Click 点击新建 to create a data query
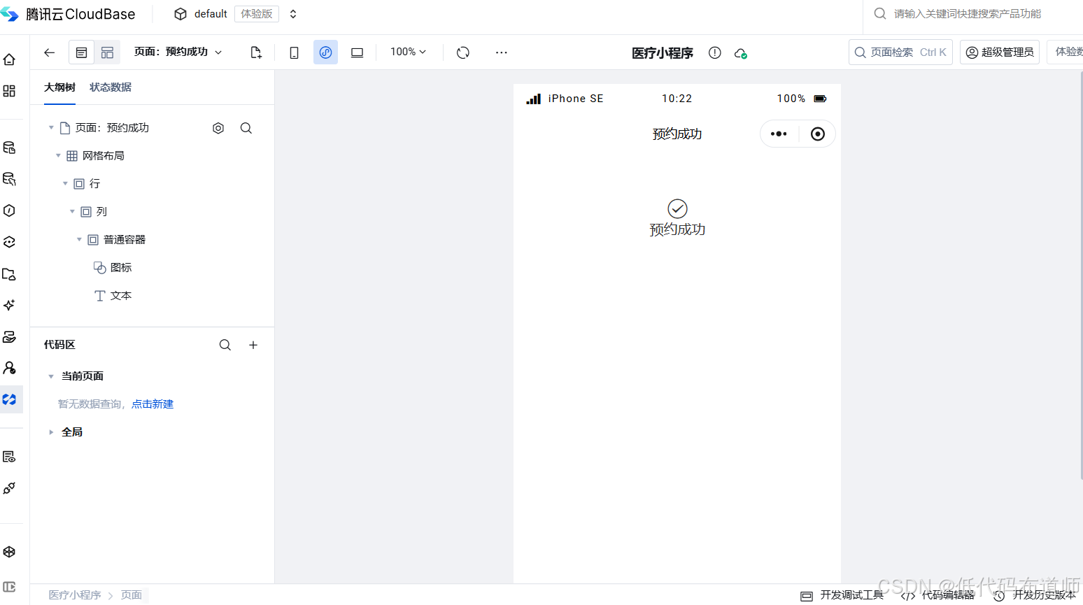 point(153,404)
